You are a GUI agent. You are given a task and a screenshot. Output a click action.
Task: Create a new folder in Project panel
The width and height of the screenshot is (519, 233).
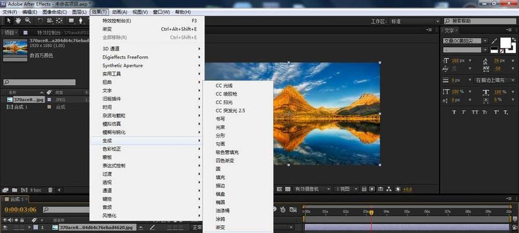pos(15,190)
